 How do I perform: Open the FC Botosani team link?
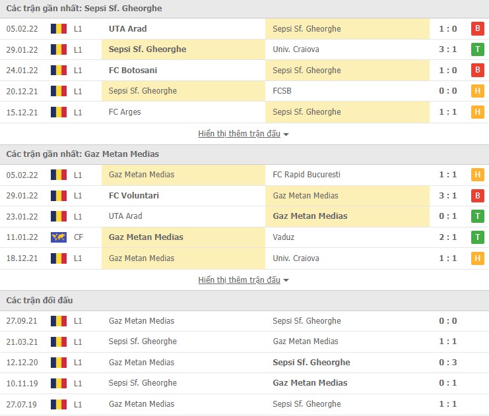(x=133, y=71)
